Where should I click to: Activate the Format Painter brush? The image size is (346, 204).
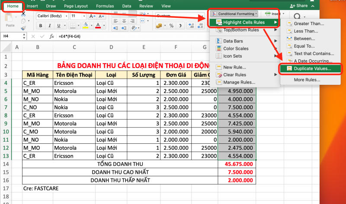click(x=23, y=28)
